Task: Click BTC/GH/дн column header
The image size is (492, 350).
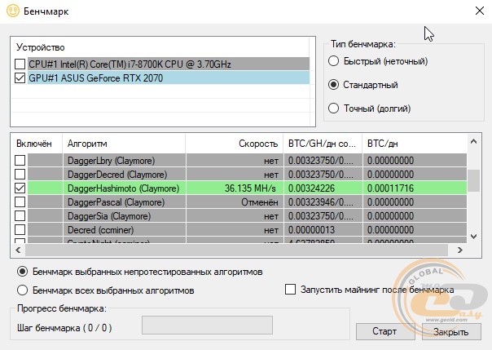Action: tap(323, 144)
